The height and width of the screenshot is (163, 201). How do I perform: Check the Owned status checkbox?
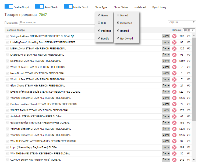tap(118, 15)
